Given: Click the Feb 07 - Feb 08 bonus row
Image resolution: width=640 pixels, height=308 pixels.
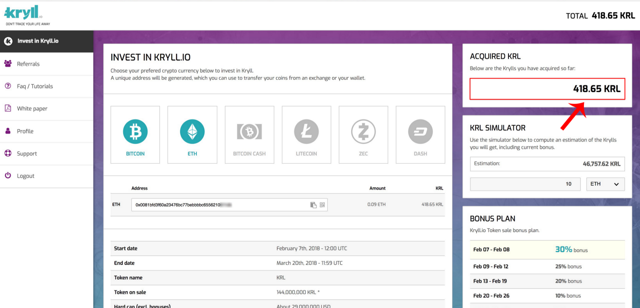Looking at the screenshot, I should [x=548, y=249].
